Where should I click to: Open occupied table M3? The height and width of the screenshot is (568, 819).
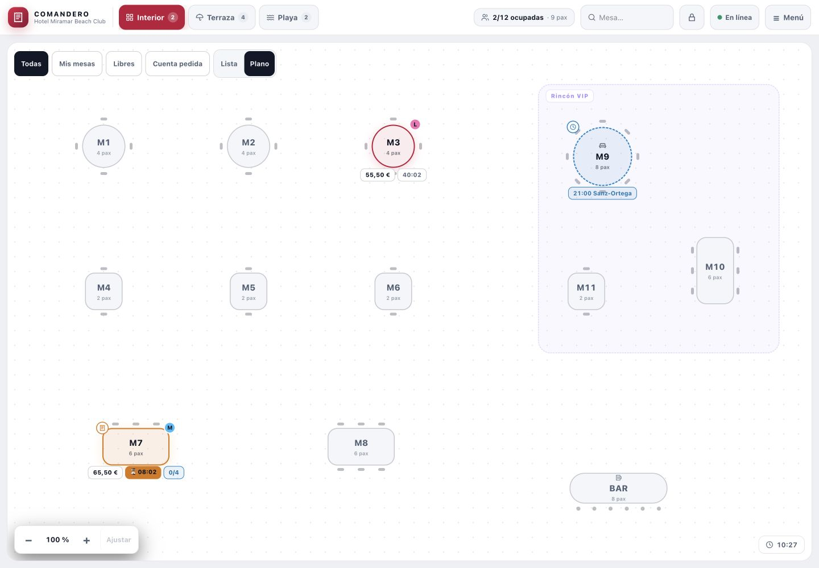(393, 146)
